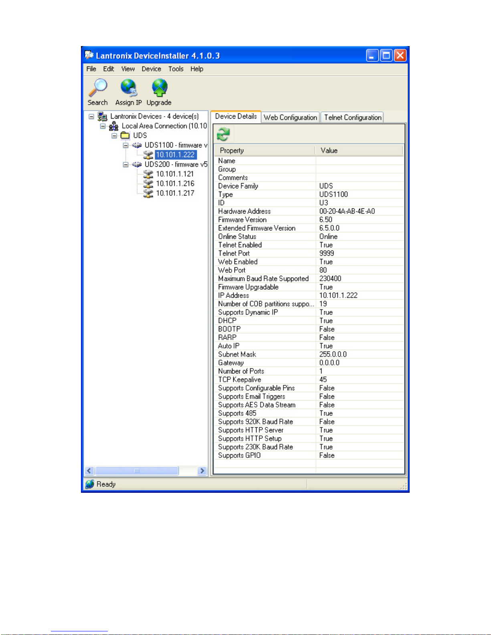The width and height of the screenshot is (491, 635).
Task: Click the Supports Email Triggers label
Action: pos(252,396)
